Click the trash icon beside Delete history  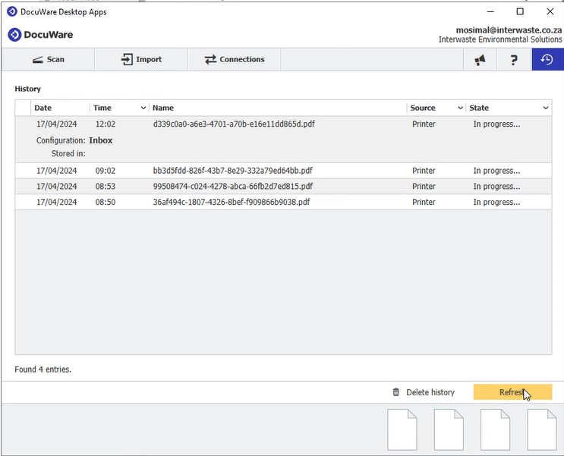point(395,392)
